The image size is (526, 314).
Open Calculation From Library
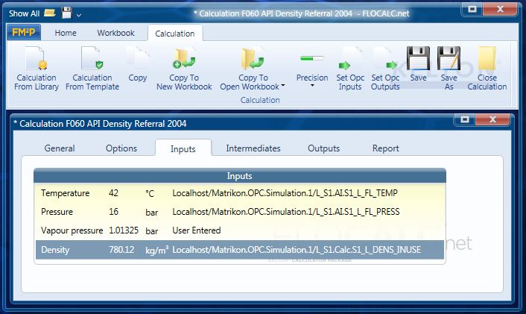pos(37,69)
